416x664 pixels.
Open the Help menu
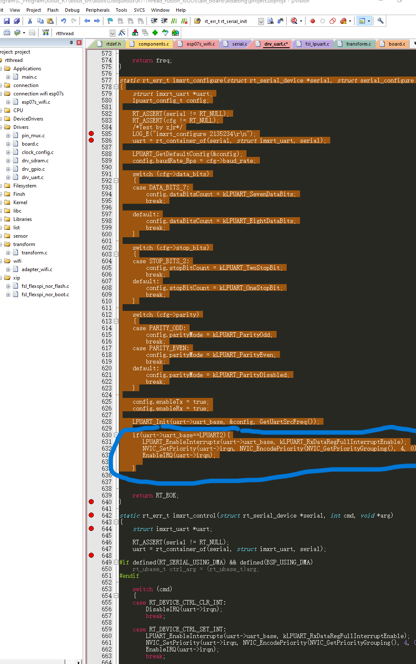181,10
